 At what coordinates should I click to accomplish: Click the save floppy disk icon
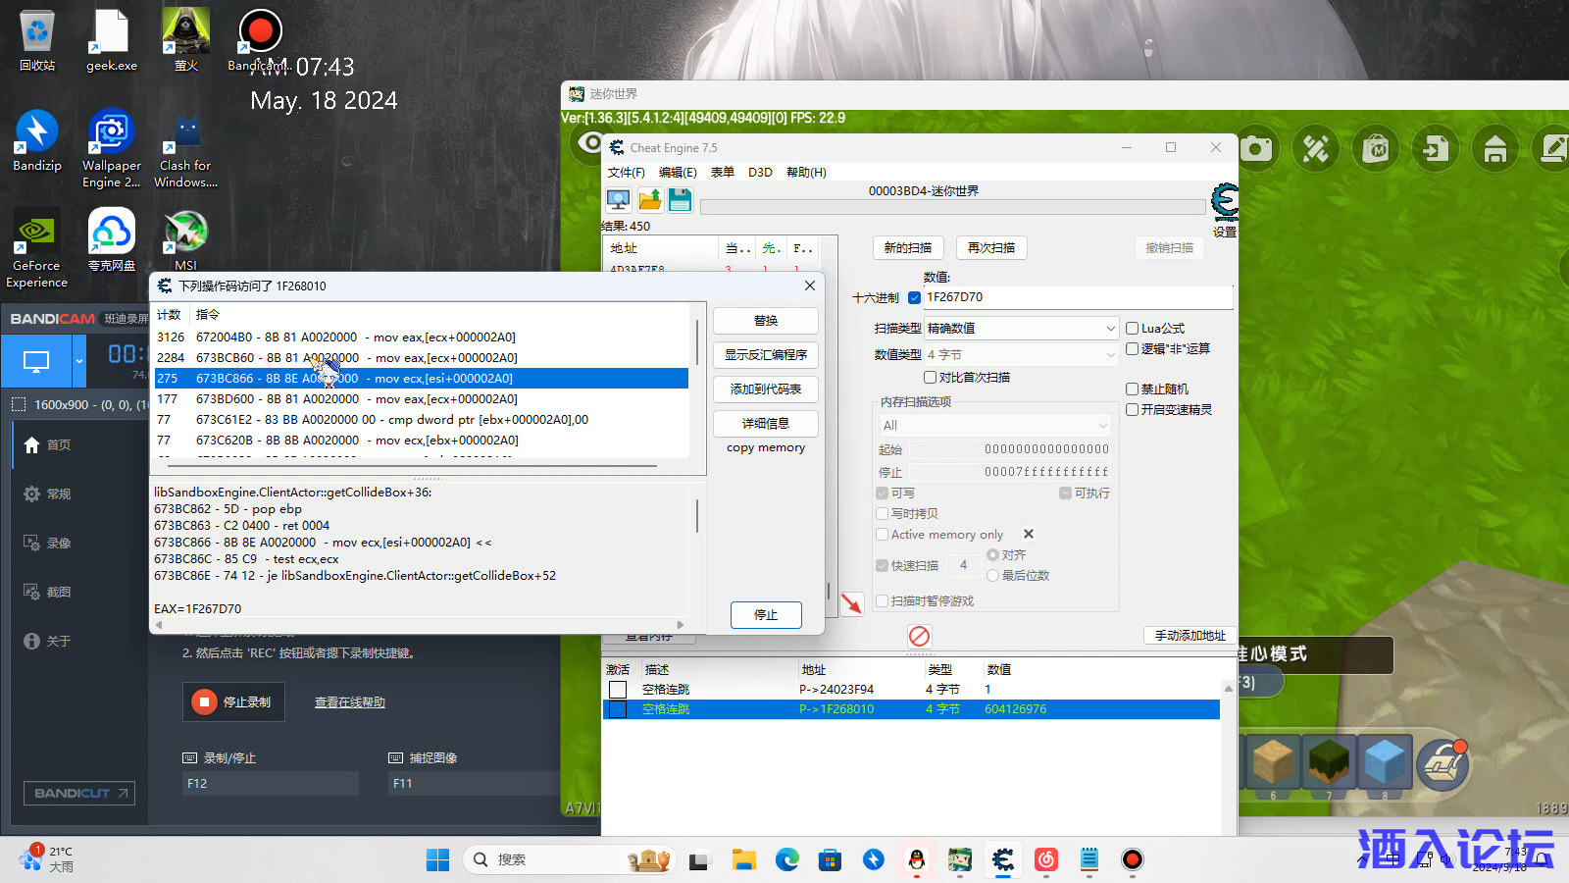pyautogui.click(x=680, y=201)
